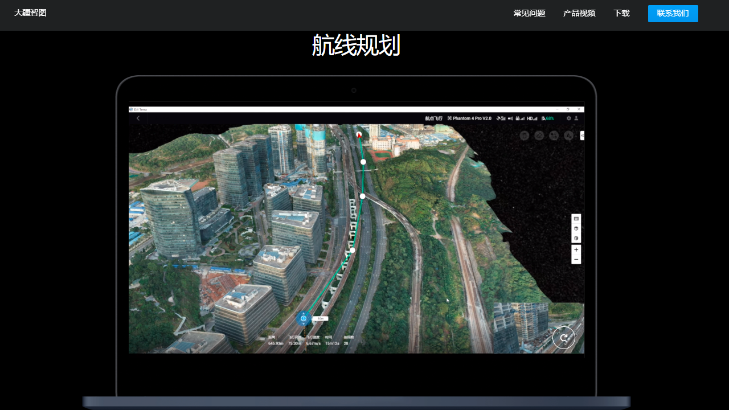Open the 产品视频 link

click(579, 13)
